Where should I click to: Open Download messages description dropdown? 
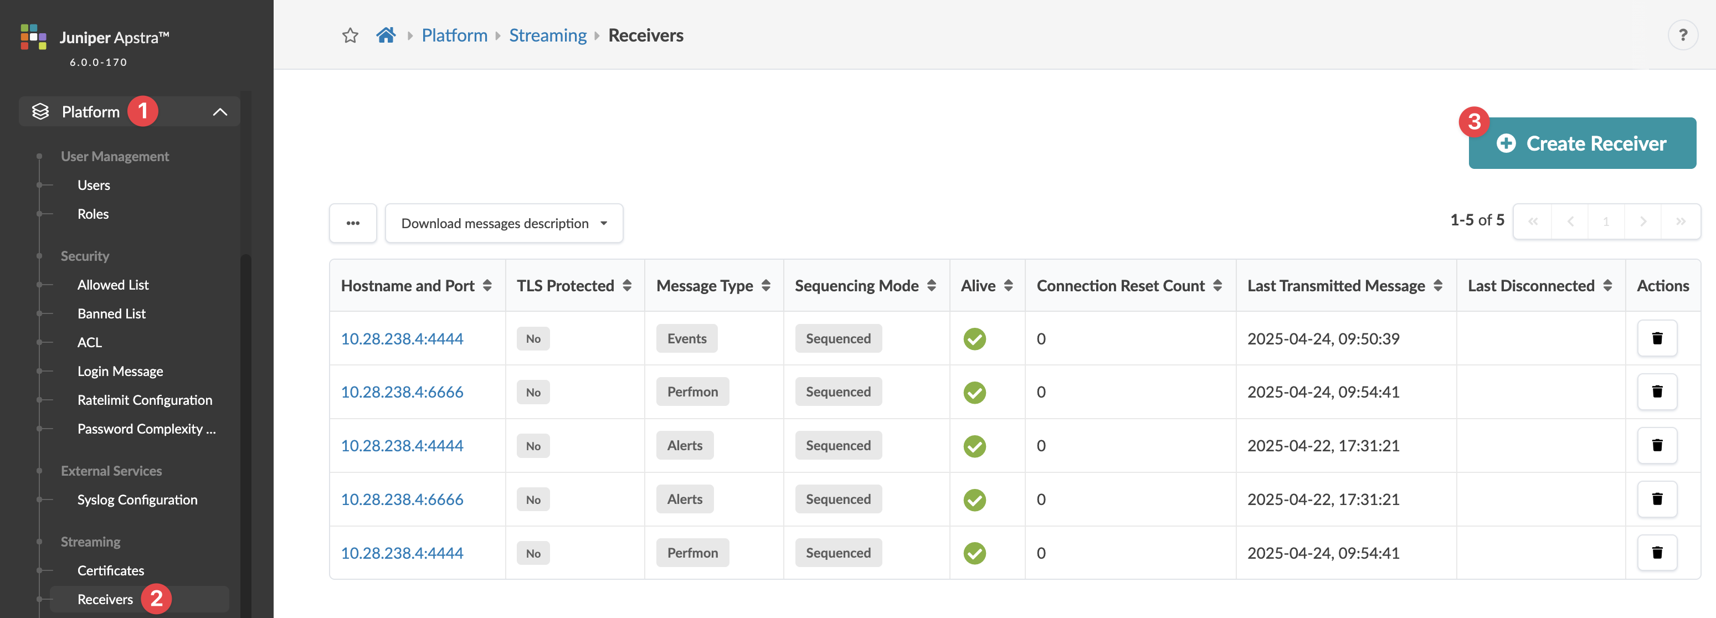tap(504, 223)
